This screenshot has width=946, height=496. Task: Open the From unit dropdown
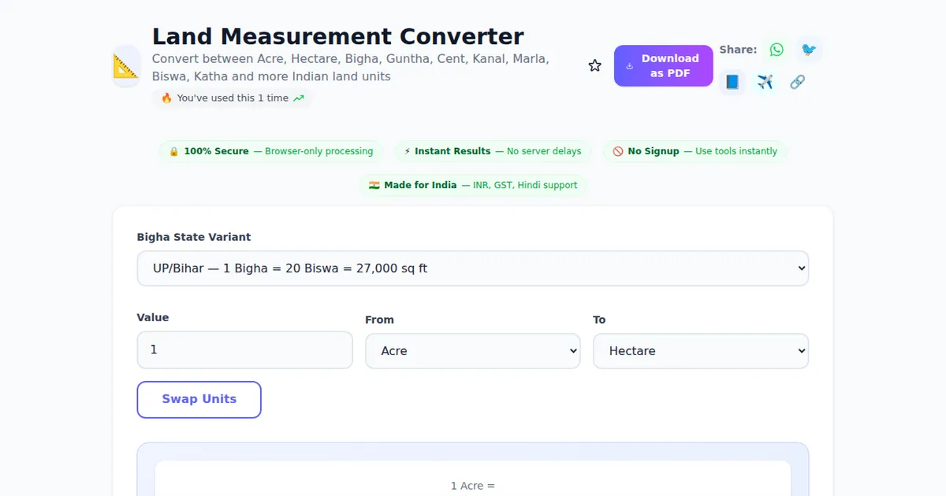click(473, 350)
